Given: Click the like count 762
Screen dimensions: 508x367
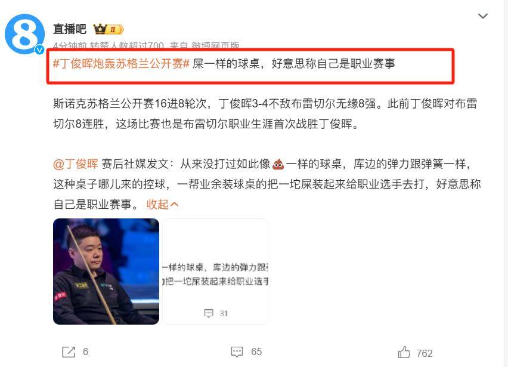Looking at the screenshot, I should tap(425, 353).
